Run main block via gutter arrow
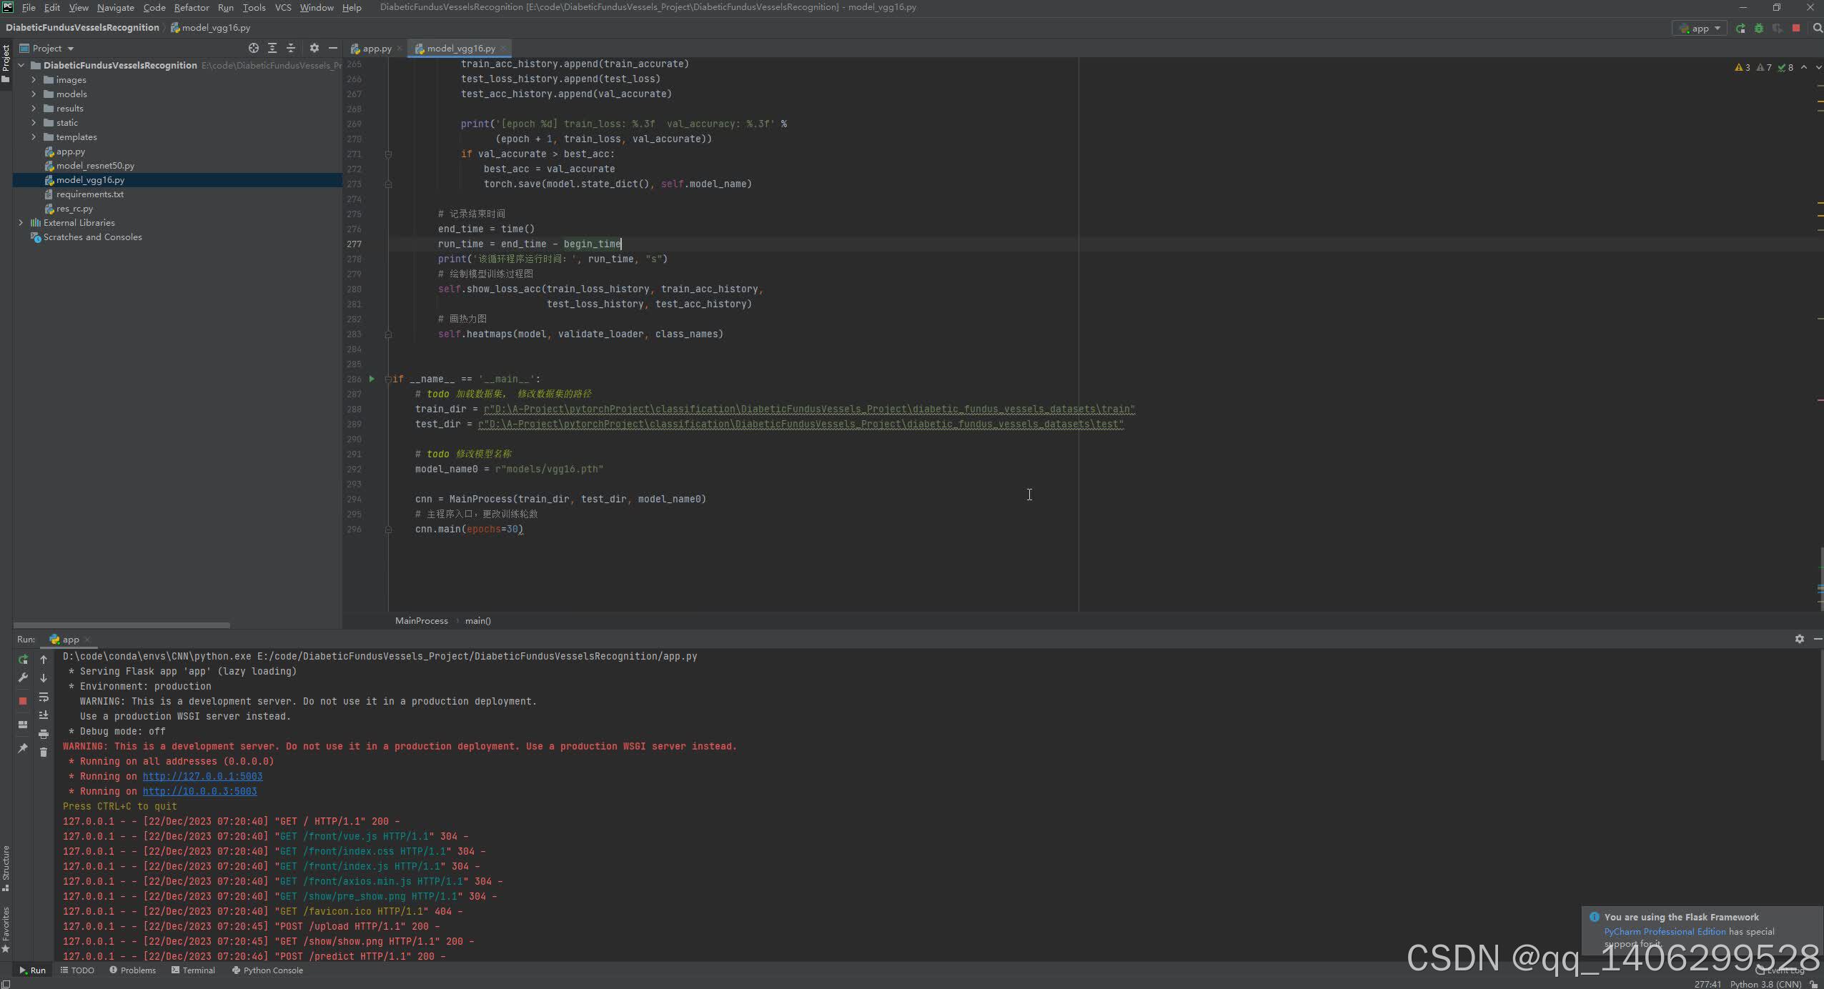Viewport: 1824px width, 989px height. pos(372,379)
